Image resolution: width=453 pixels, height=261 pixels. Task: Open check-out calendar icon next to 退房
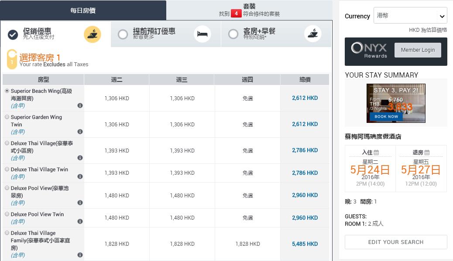[427, 153]
